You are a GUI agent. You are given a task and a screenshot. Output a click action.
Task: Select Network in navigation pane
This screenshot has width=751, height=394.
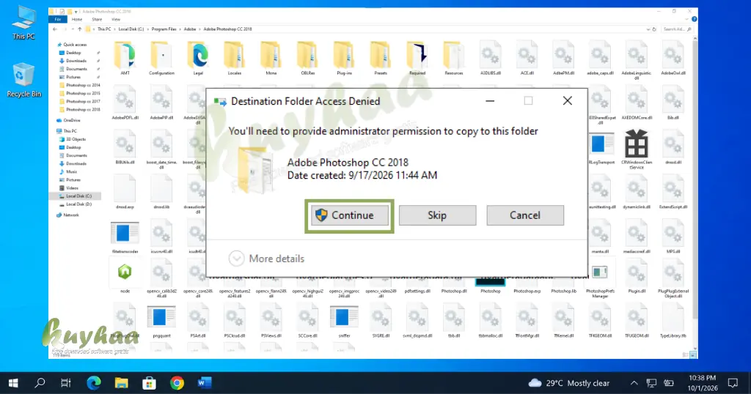[x=71, y=215]
